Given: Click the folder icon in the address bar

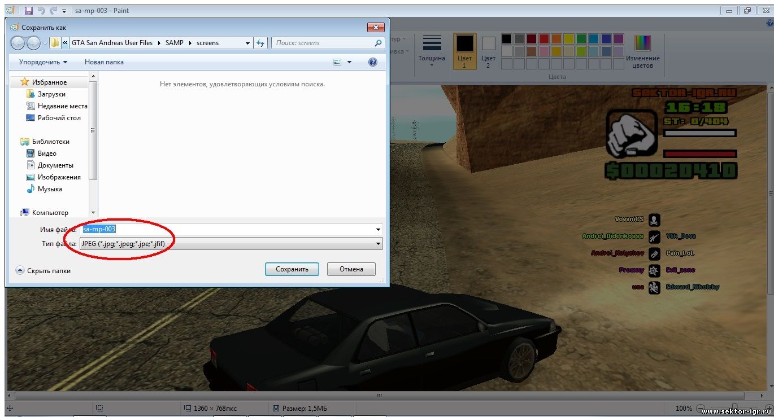Looking at the screenshot, I should pos(55,43).
